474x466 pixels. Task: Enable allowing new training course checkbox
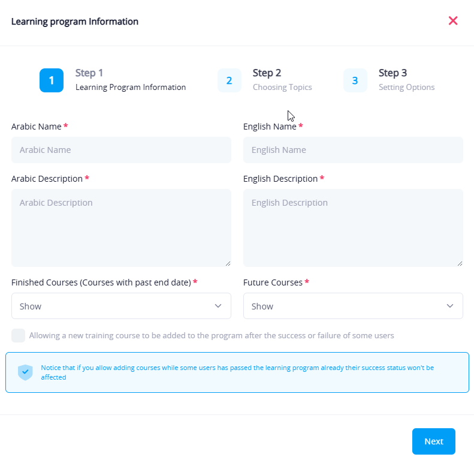tap(19, 335)
